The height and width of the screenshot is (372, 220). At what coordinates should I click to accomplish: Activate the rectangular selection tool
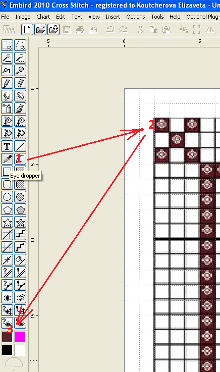(x=7, y=45)
